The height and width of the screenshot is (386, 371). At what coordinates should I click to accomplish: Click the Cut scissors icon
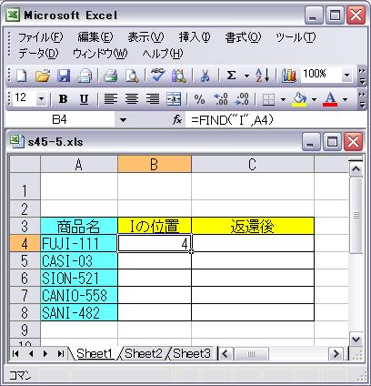coord(205,76)
